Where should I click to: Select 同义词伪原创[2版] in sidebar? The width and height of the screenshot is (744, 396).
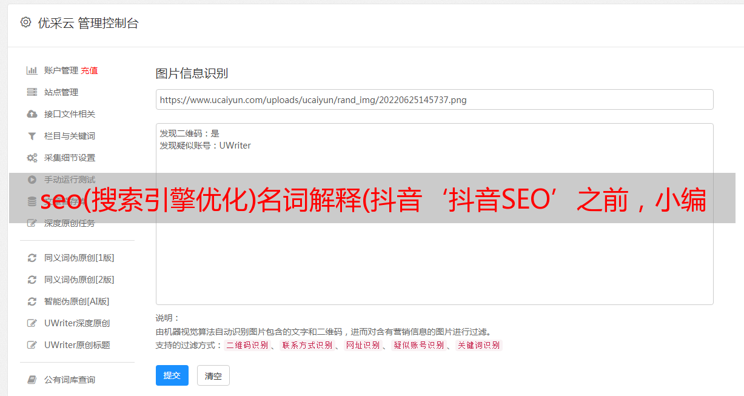[79, 280]
